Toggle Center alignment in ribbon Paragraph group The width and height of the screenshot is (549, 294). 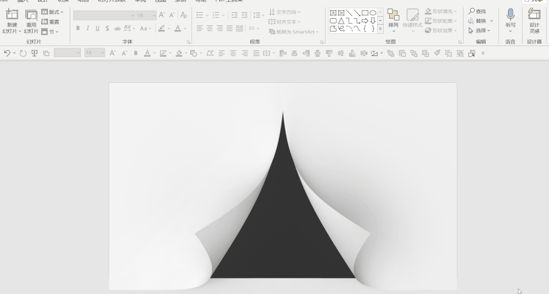click(210, 28)
